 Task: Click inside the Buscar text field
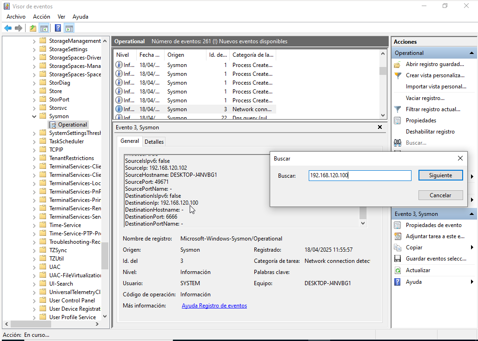click(360, 175)
